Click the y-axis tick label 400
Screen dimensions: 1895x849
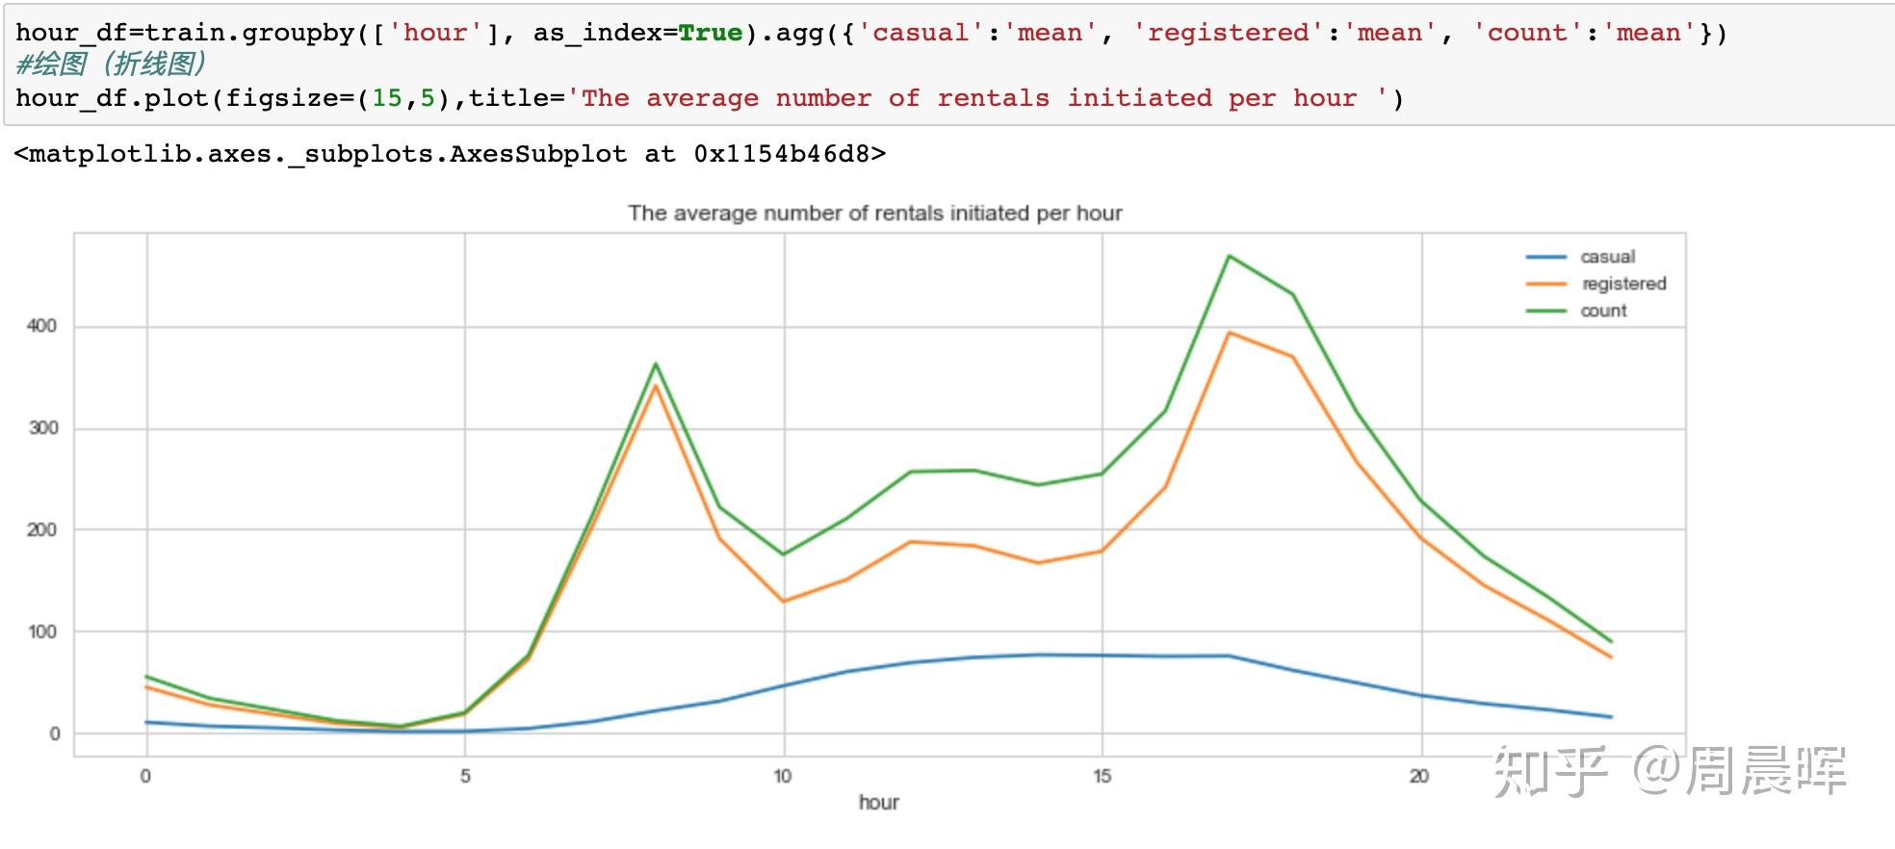tap(42, 326)
